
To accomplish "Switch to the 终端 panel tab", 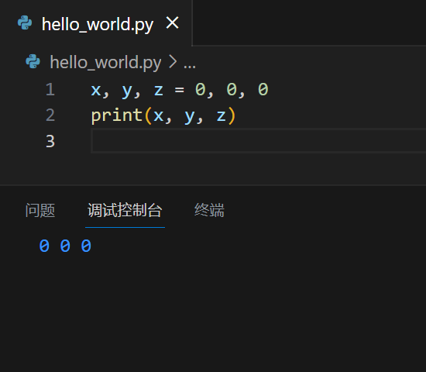I will (209, 210).
